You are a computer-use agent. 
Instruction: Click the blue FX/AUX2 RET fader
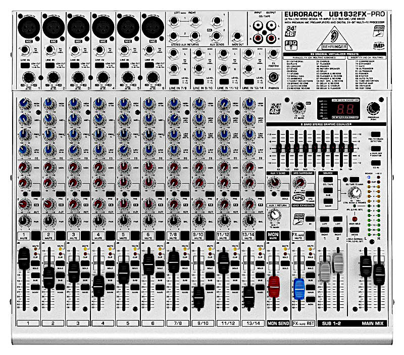[299, 289]
